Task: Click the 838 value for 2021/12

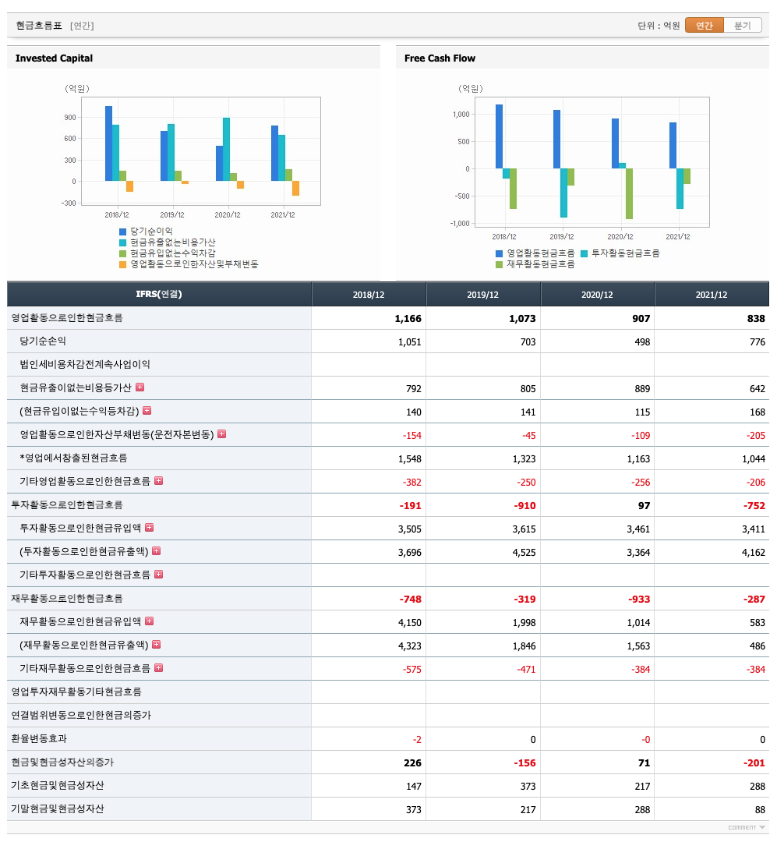Action: point(756,318)
